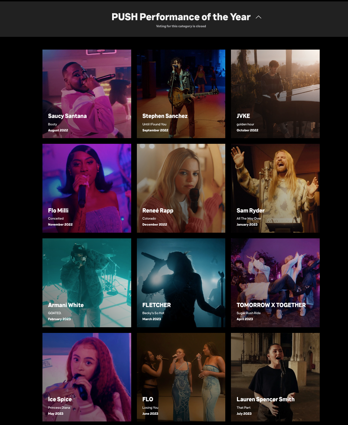Click the 'August 2022' date label
Image resolution: width=348 pixels, height=425 pixels.
click(x=58, y=130)
